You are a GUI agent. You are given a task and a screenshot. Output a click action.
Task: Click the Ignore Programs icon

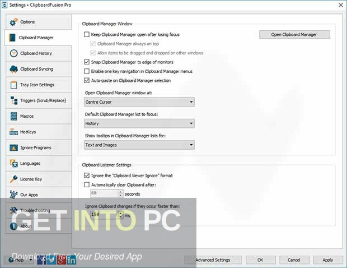coord(13,147)
